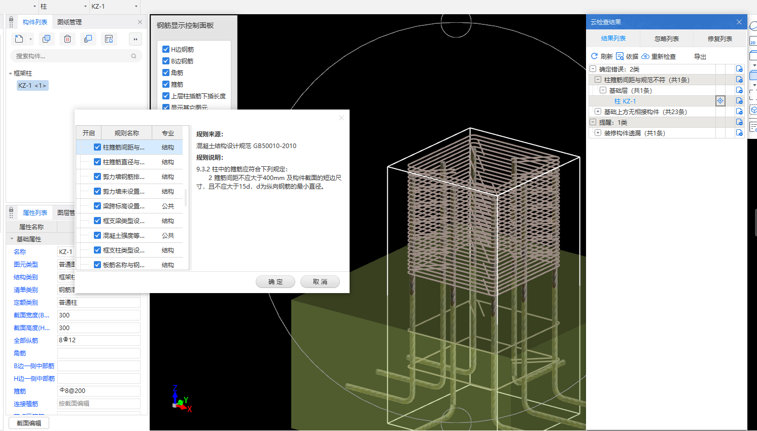Click ignore icon in 柱 KZ-1 row
The height and width of the screenshot is (431, 757).
click(739, 101)
